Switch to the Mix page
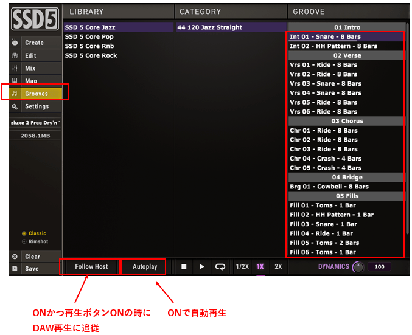The width and height of the screenshot is (412, 335). pyautogui.click(x=41, y=68)
